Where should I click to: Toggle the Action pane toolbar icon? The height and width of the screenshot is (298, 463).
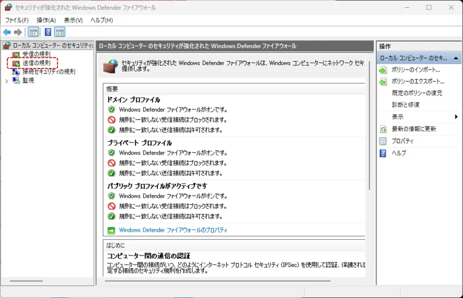60,32
